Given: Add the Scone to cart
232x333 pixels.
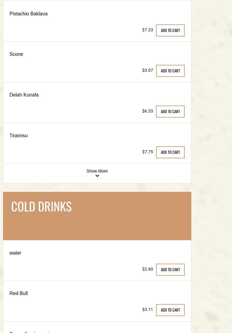Looking at the screenshot, I should click(170, 71).
